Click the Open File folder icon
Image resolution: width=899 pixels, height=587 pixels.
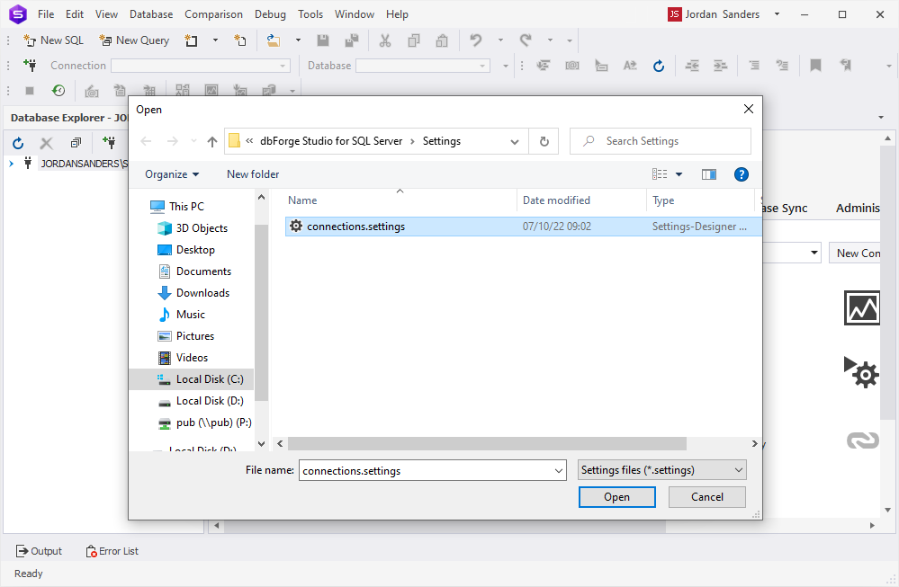[274, 40]
